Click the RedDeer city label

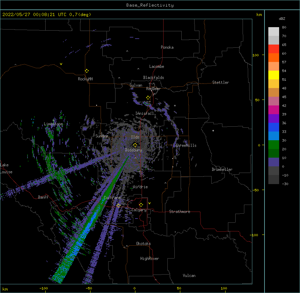click(153, 89)
